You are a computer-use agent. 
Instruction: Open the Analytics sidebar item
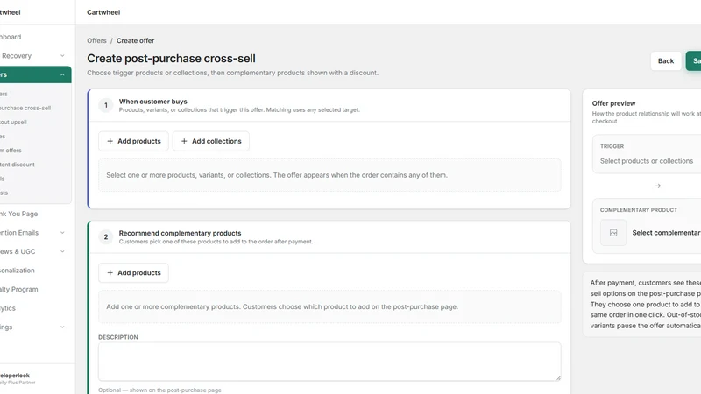point(8,308)
